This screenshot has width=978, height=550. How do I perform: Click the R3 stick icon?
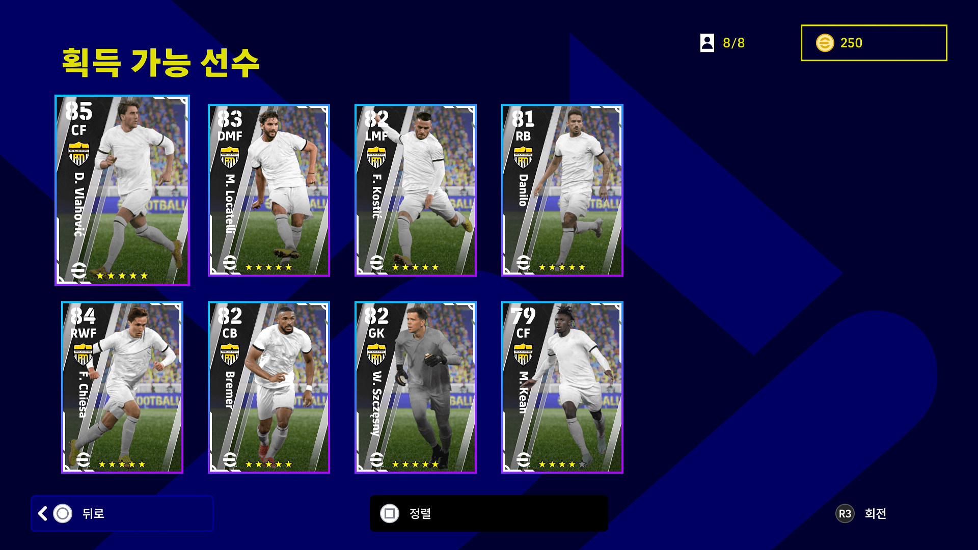845,513
